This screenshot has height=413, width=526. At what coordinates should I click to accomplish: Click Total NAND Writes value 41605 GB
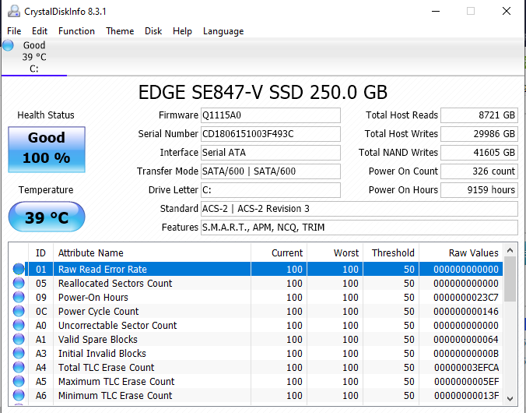point(479,153)
